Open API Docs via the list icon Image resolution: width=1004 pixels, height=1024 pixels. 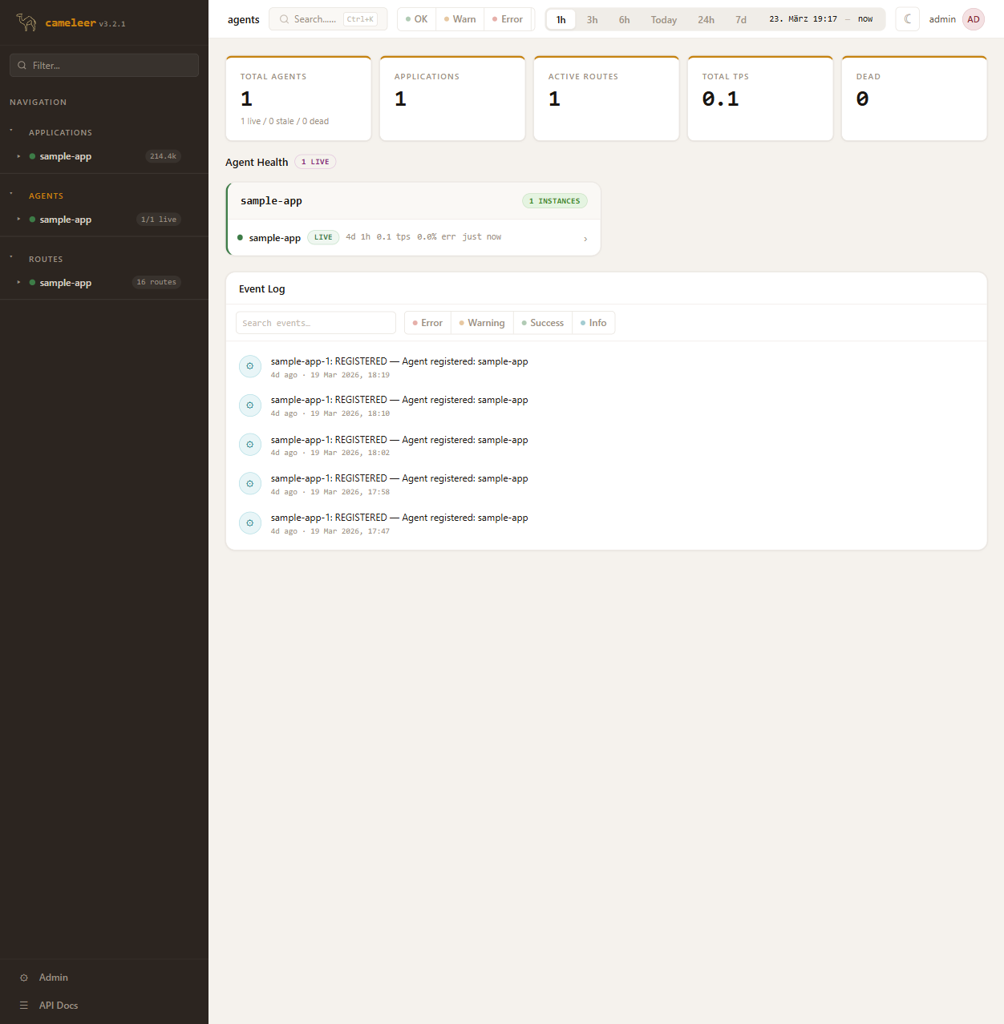(x=24, y=1006)
